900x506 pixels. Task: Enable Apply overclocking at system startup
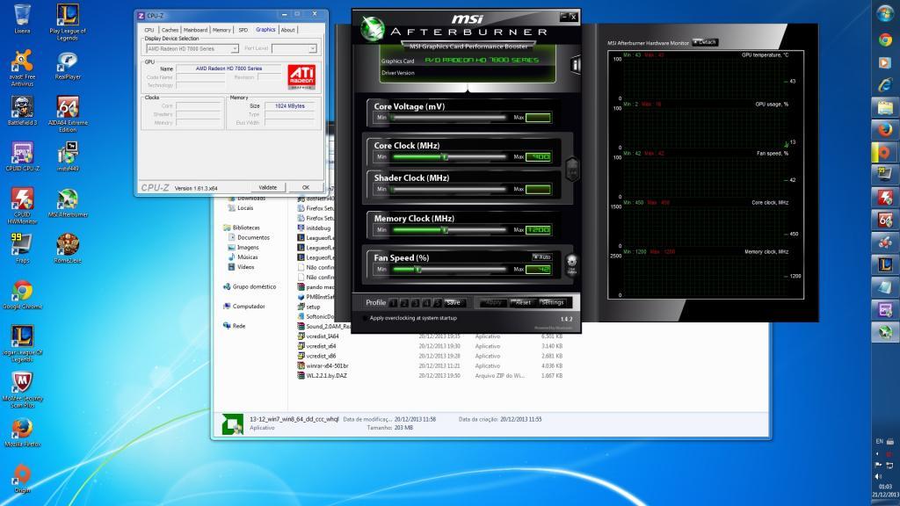pyautogui.click(x=365, y=318)
